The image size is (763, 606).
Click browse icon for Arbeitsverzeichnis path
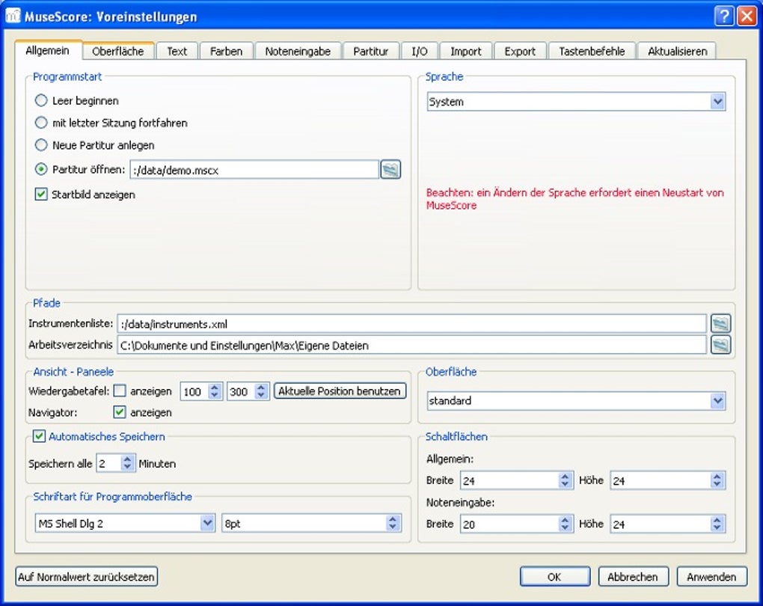(720, 345)
